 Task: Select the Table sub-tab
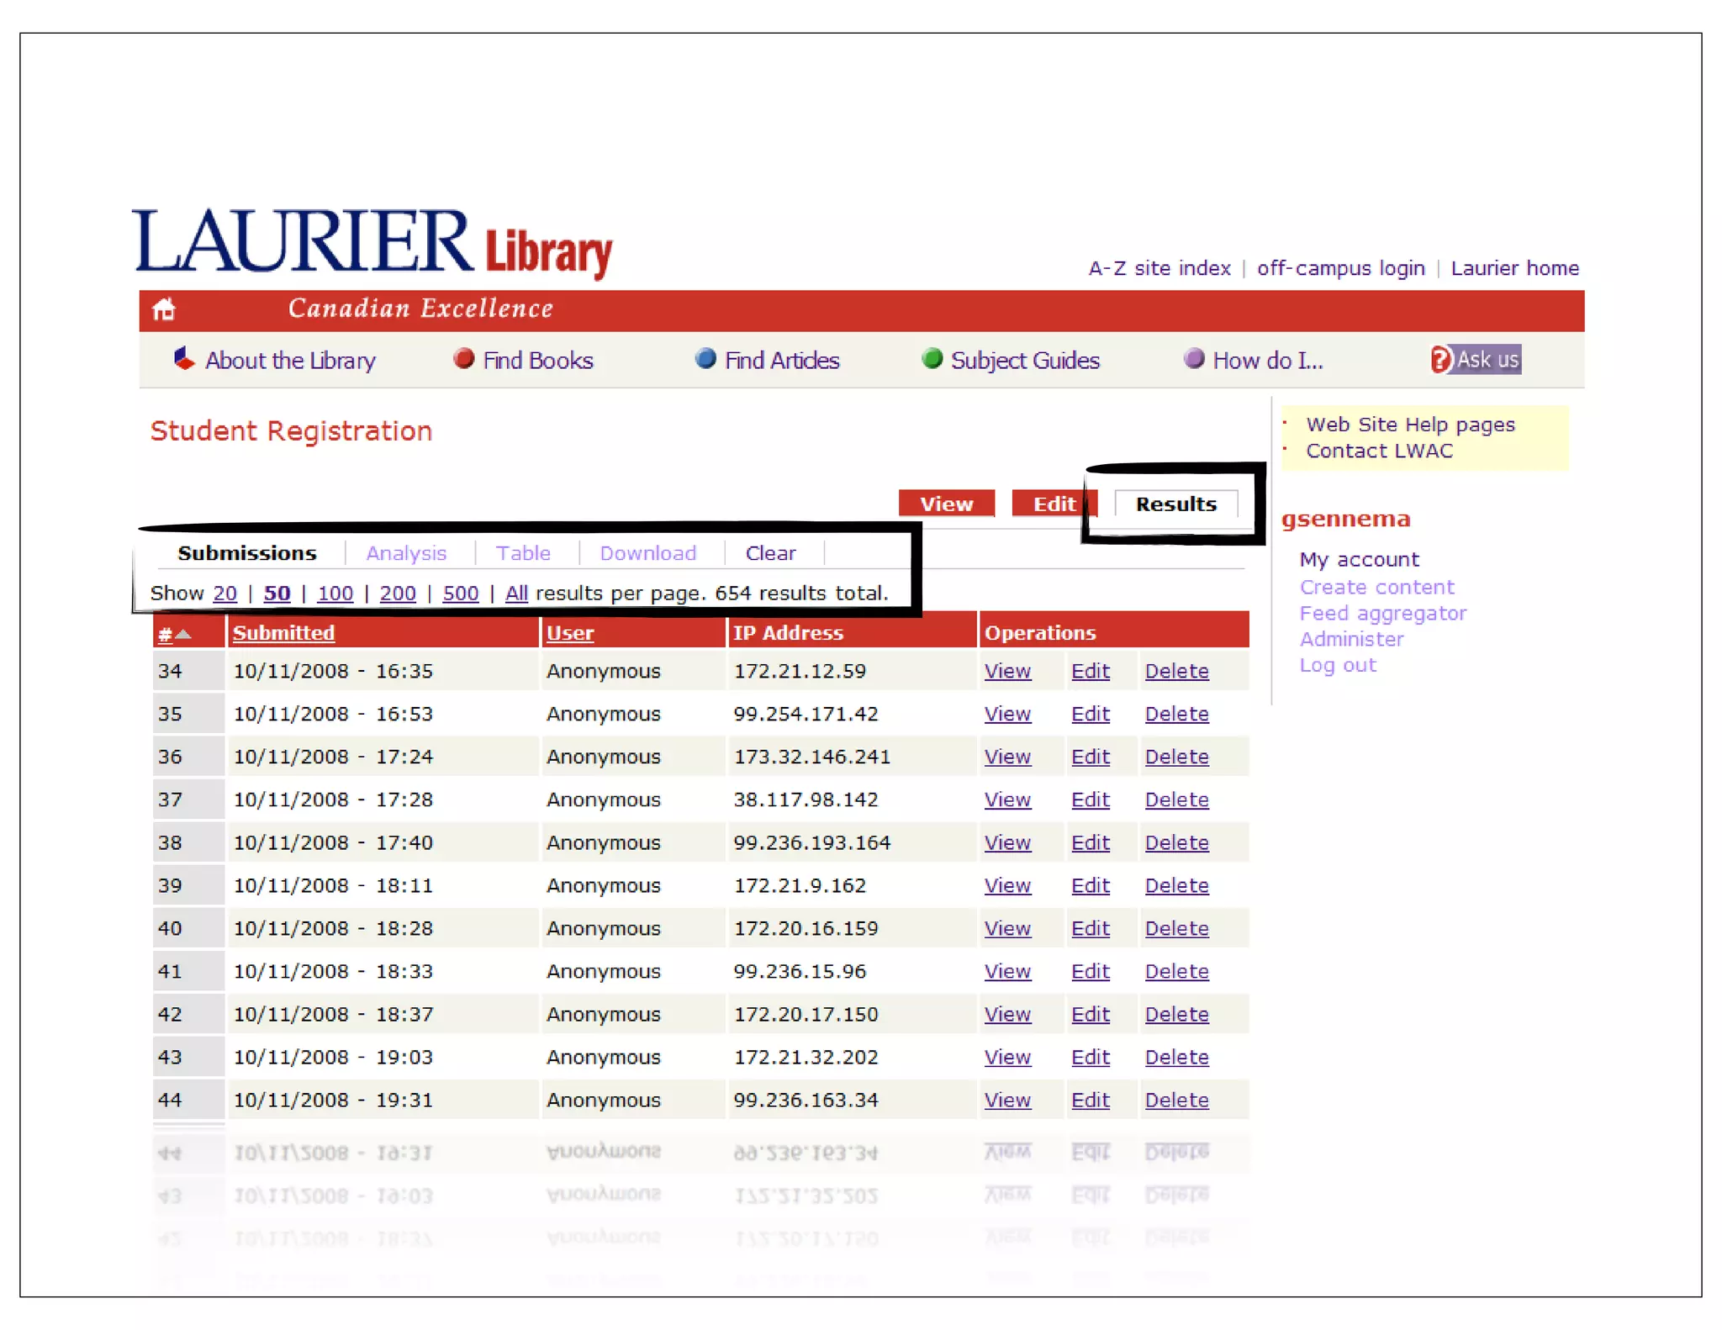pyautogui.click(x=523, y=553)
